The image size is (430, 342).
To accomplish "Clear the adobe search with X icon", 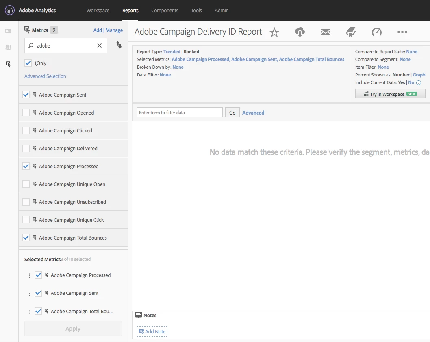I will (x=100, y=45).
